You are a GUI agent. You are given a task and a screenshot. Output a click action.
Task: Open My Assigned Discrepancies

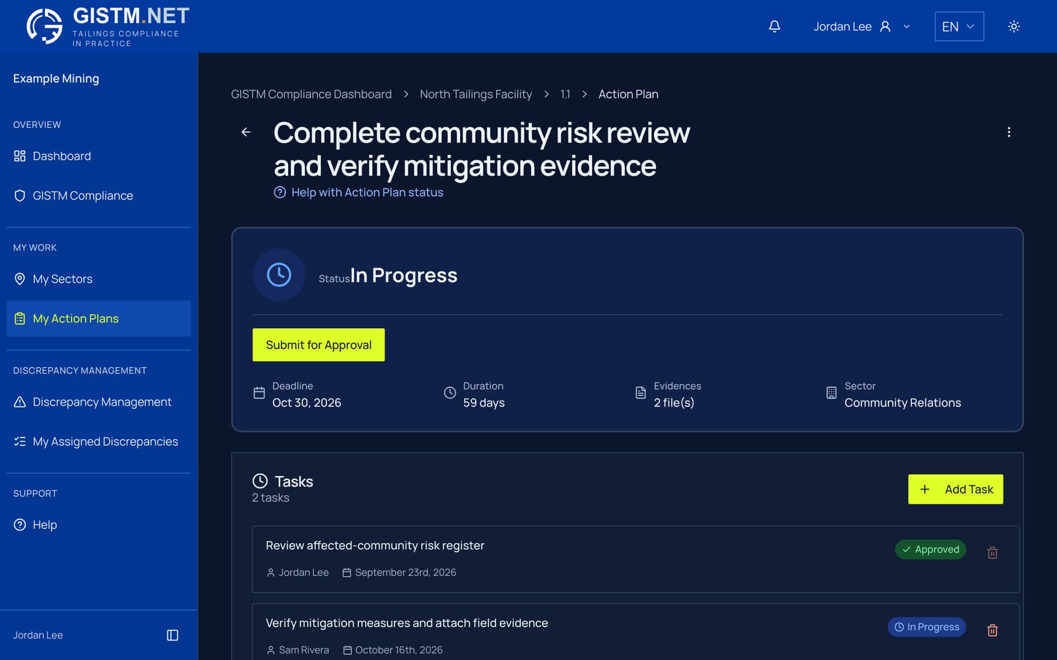tap(98, 442)
